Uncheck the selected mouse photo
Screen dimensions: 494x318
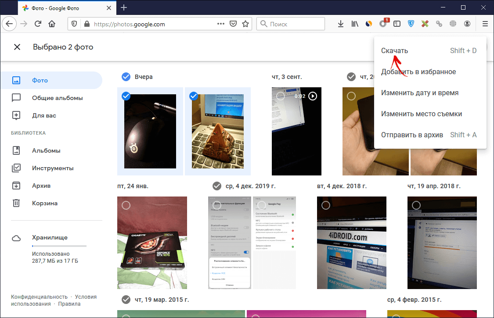(x=126, y=96)
